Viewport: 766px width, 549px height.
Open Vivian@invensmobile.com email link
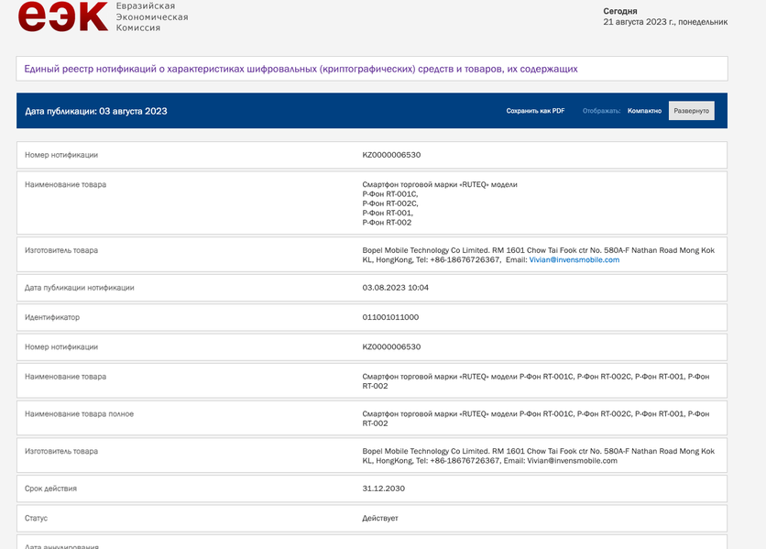tap(574, 259)
